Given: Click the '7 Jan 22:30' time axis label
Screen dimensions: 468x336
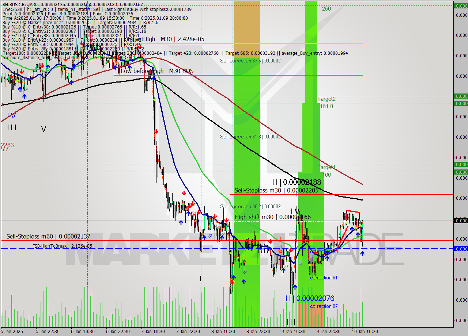Looking at the screenshot, I should coord(188,332).
